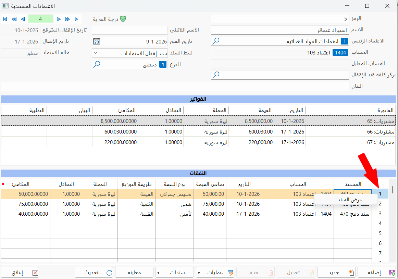Expand the نمط السند dropdown
This screenshot has width=398, height=279.
[x=96, y=53]
